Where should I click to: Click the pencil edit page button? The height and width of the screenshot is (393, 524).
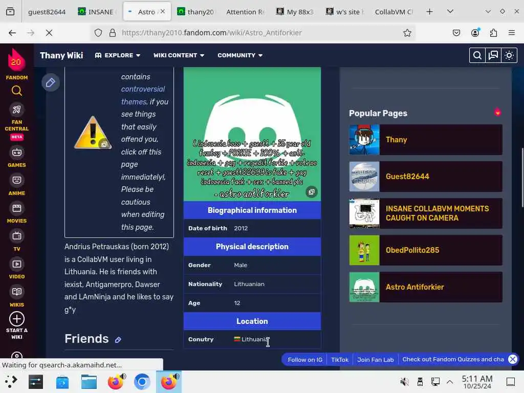click(51, 82)
